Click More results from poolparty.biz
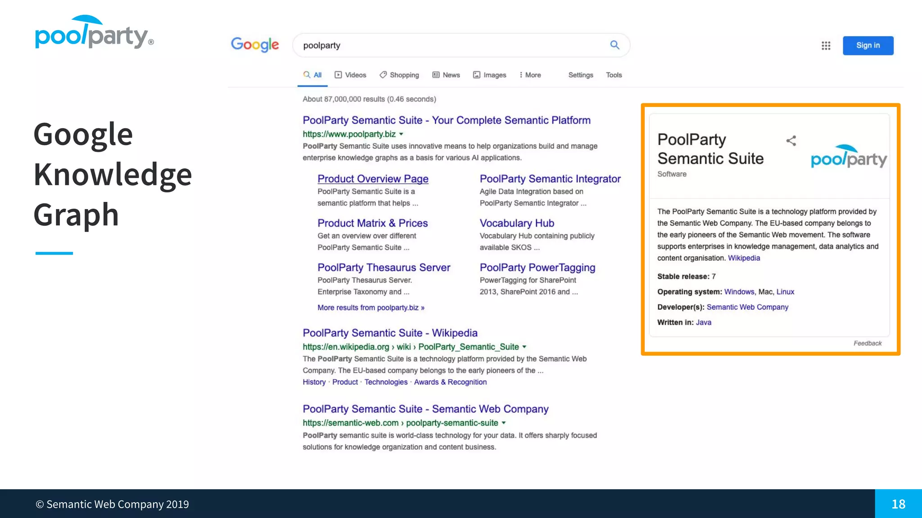The height and width of the screenshot is (518, 922). 371,308
